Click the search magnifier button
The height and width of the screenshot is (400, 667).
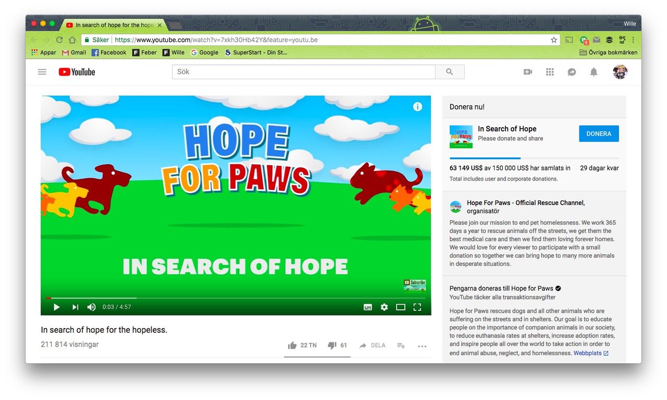pos(450,72)
